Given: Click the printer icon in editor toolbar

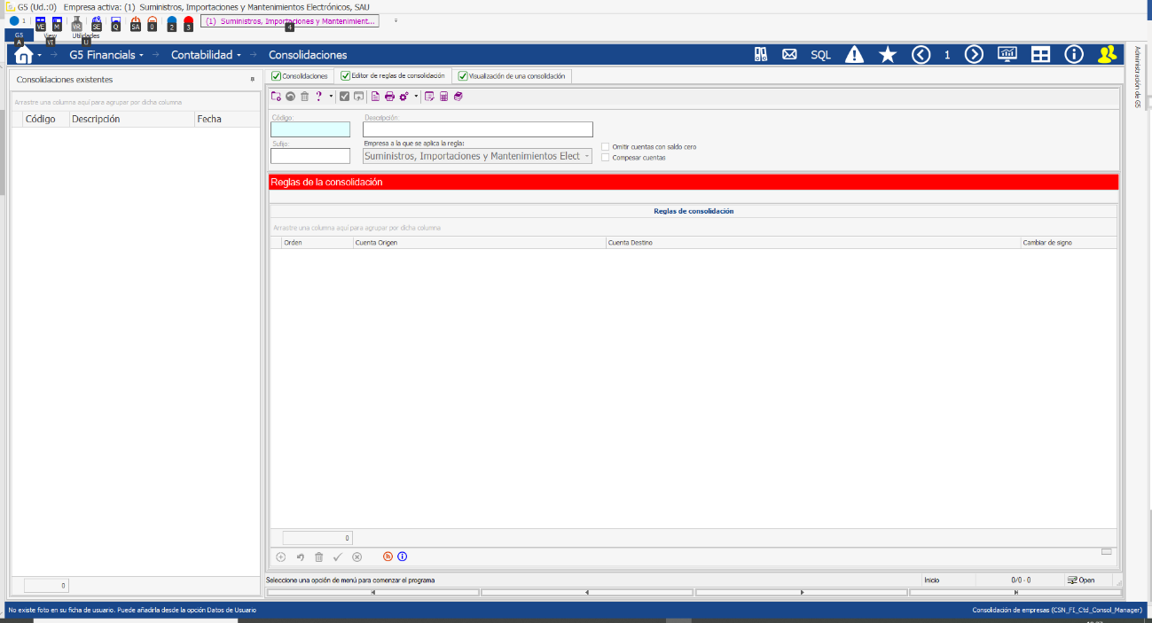Looking at the screenshot, I should click(x=389, y=97).
